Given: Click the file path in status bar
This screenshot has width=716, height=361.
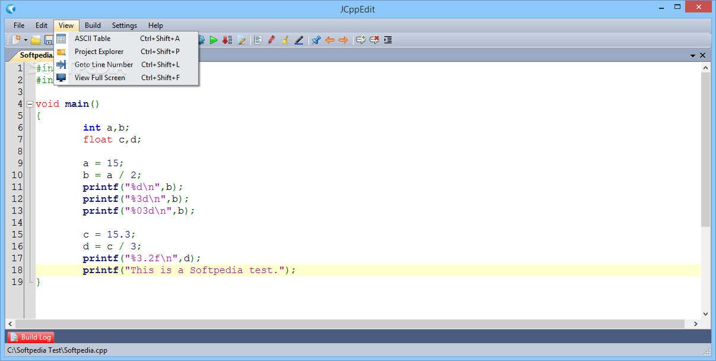Looking at the screenshot, I should coord(57,350).
